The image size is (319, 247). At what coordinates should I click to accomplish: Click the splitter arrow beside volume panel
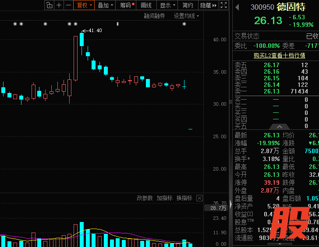pyautogui.click(x=230, y=204)
